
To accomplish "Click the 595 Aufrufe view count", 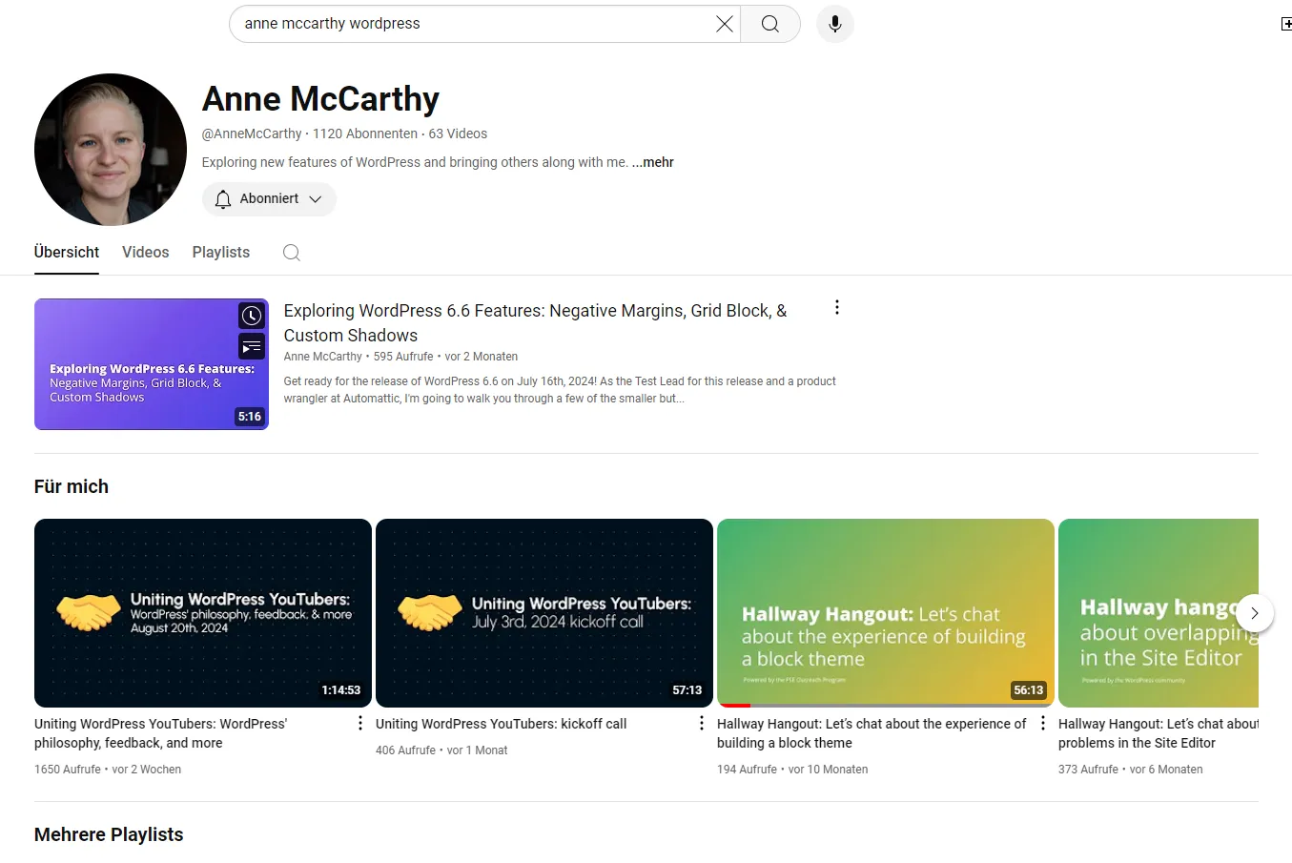I will (403, 357).
